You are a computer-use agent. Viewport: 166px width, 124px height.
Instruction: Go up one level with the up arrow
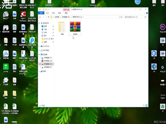click(x=49, y=17)
